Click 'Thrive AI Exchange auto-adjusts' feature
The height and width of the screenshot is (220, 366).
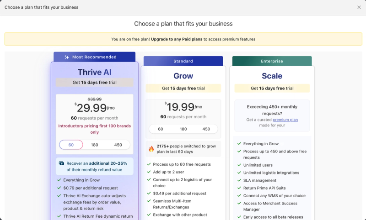tap(95, 202)
